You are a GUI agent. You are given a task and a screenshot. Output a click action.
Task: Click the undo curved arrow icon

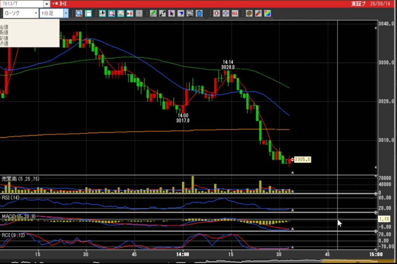coord(181,14)
